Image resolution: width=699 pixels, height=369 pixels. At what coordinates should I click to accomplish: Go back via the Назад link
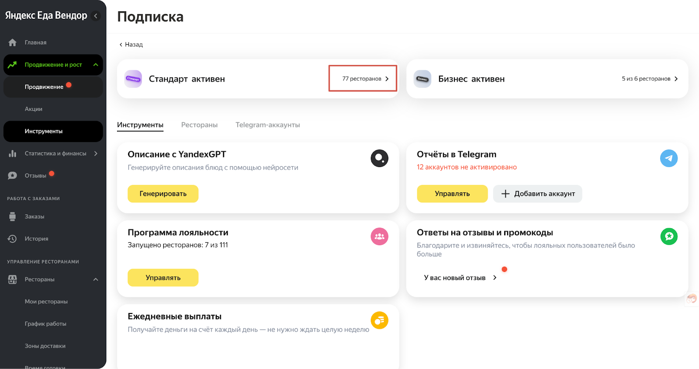(131, 45)
